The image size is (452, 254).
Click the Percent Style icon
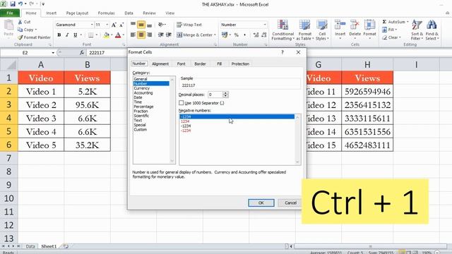point(237,35)
